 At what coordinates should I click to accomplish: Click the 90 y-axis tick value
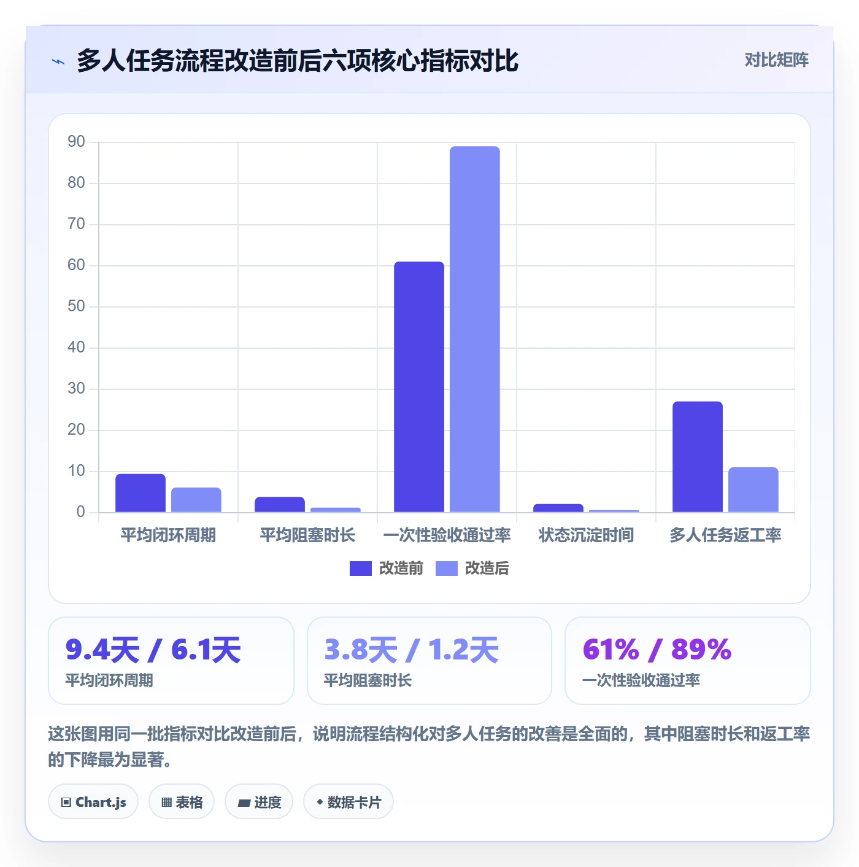pyautogui.click(x=76, y=142)
